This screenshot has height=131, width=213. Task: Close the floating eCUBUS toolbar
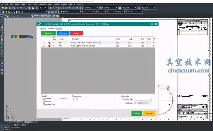32,36
